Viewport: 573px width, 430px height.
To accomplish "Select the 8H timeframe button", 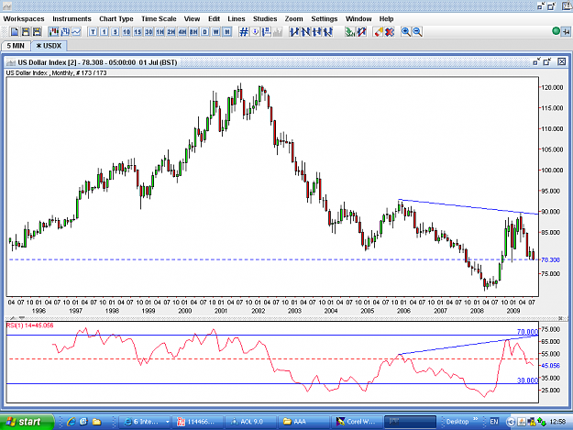I will pyautogui.click(x=193, y=32).
